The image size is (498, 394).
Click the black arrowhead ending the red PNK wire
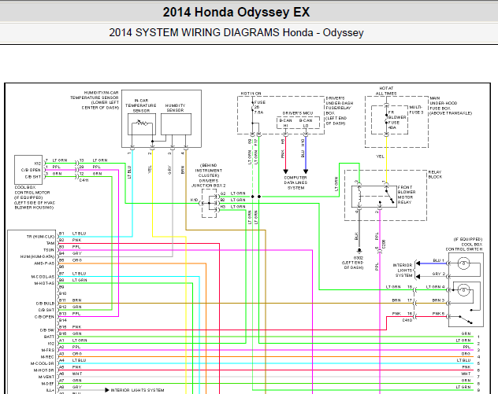coord(285,171)
